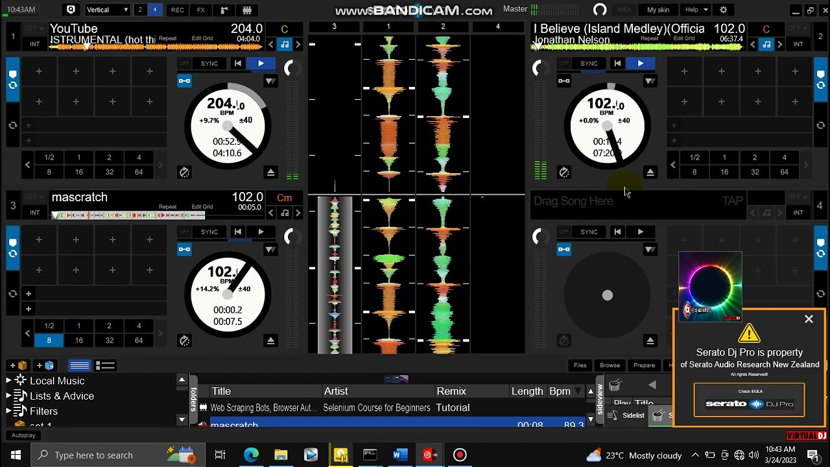Match key note icon on deck 1
Viewport: 830px width, 467px height.
[x=285, y=44]
